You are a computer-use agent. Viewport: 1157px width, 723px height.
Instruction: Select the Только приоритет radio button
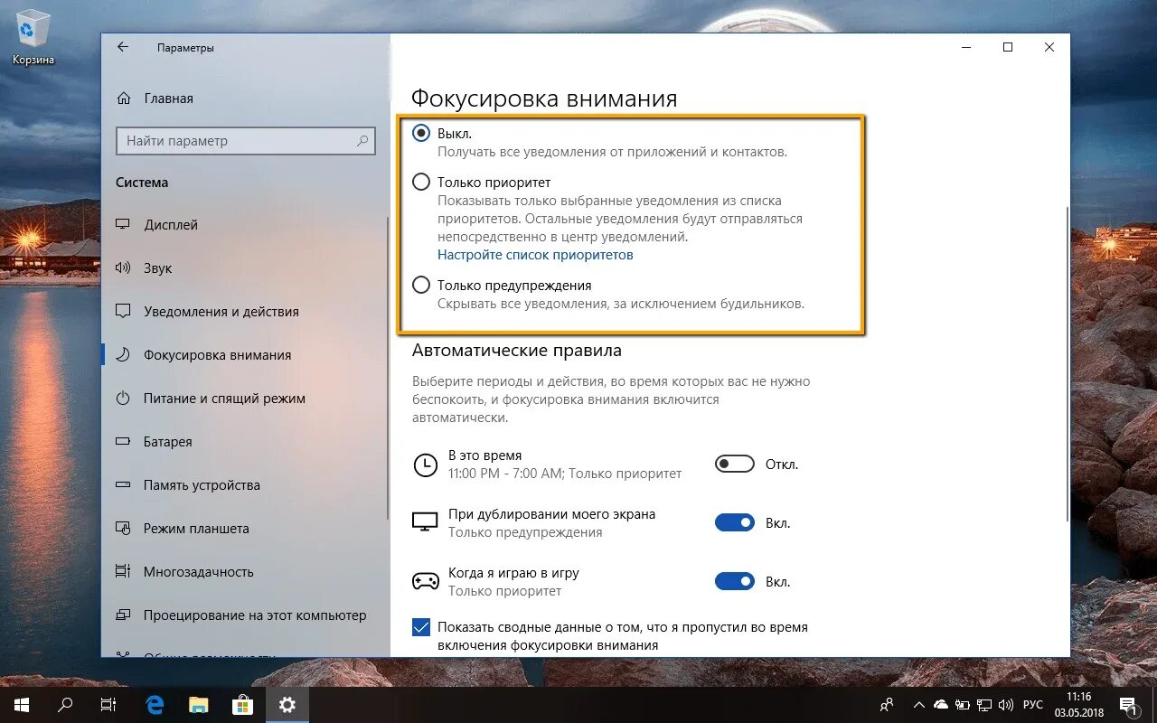tap(421, 182)
